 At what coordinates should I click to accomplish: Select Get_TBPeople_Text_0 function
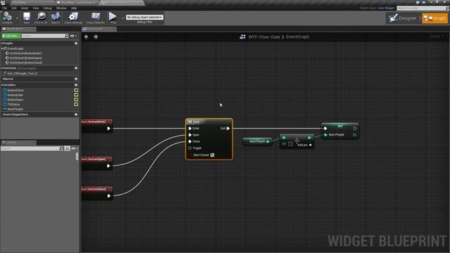pyautogui.click(x=22, y=73)
